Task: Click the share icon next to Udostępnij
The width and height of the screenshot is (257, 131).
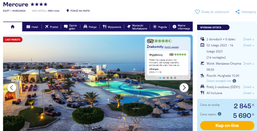Action: click(x=237, y=12)
